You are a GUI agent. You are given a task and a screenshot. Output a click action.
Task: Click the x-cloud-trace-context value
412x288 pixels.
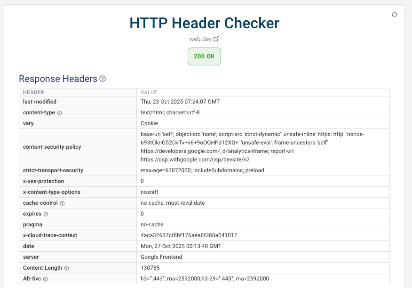coord(189,235)
